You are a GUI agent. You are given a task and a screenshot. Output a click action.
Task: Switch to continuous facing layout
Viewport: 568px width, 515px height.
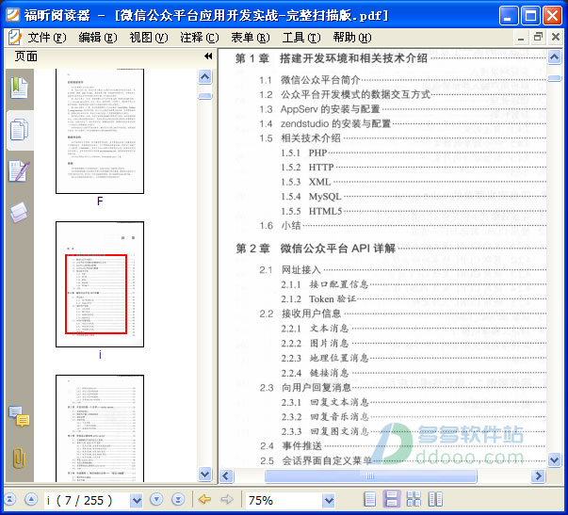click(x=414, y=499)
